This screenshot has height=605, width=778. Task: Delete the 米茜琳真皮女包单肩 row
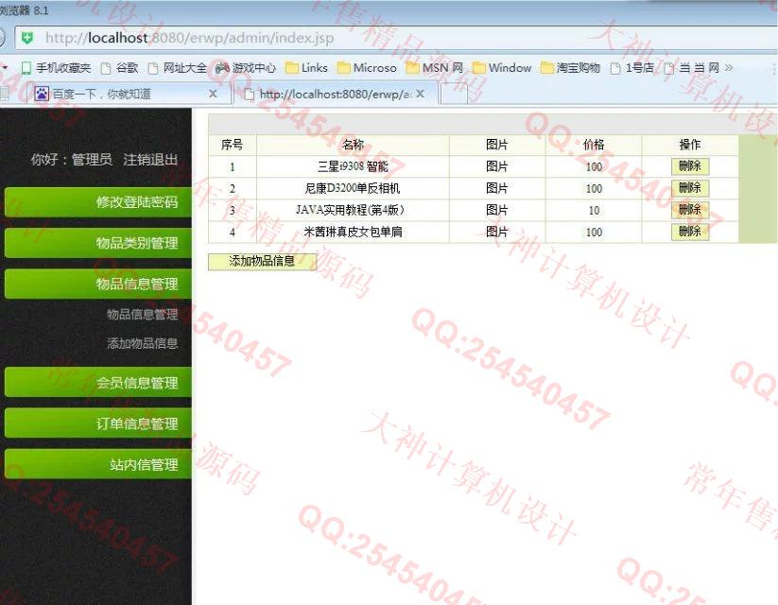click(690, 232)
